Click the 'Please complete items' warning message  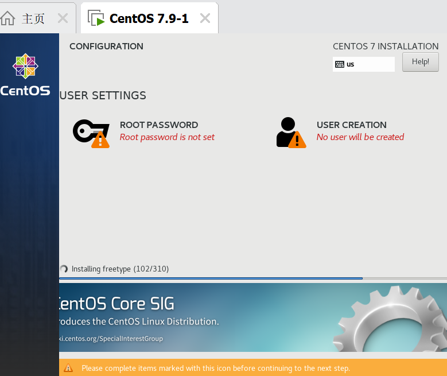[x=216, y=369]
